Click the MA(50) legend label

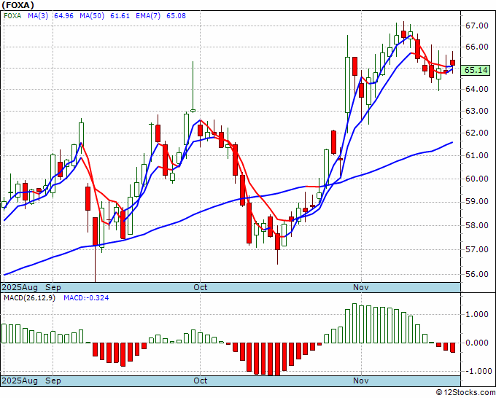coord(92,16)
